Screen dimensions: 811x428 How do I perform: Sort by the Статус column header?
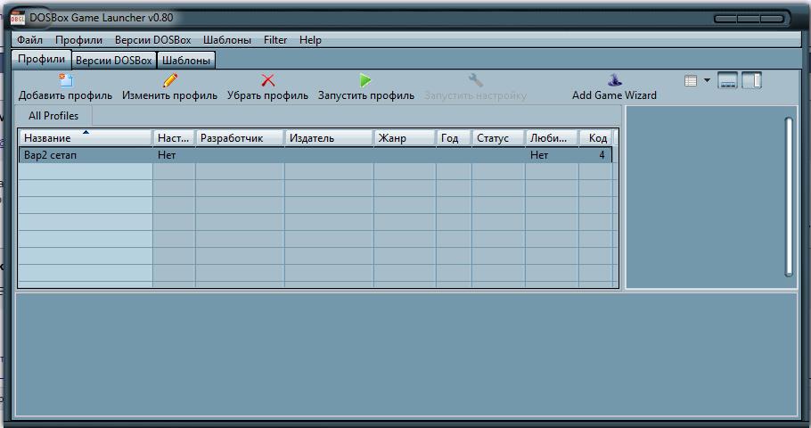click(498, 138)
